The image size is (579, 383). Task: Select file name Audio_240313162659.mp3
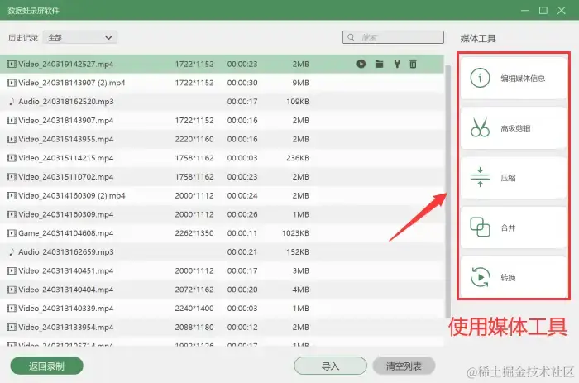click(x=66, y=251)
